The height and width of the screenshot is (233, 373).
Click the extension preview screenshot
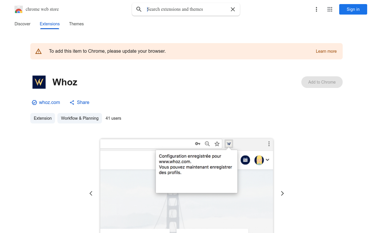(x=186, y=186)
